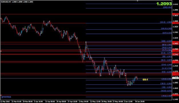Click the 12 Mar 2010 date label
Viewport: 179px width, 103px height.
(x=5, y=102)
